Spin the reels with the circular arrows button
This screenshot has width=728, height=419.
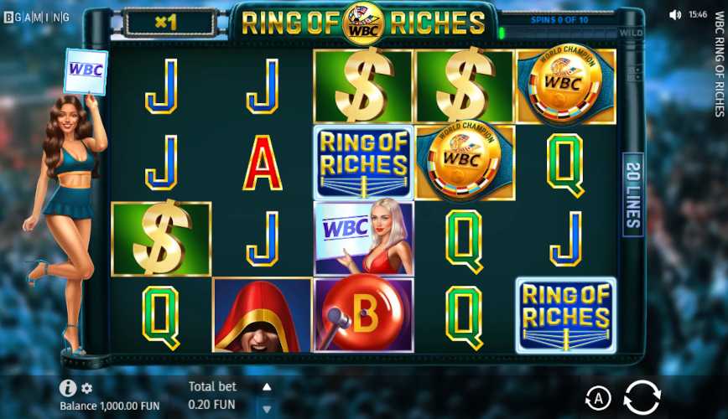pos(642,397)
